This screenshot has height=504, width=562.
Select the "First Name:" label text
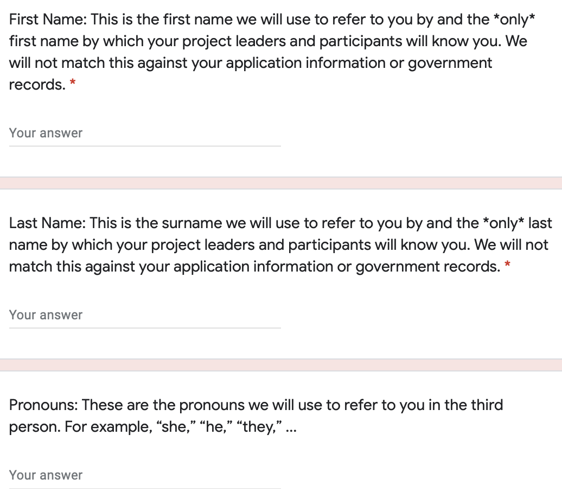click(48, 20)
